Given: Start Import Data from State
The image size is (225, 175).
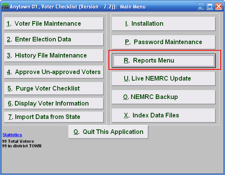Looking at the screenshot, I should (x=54, y=117).
